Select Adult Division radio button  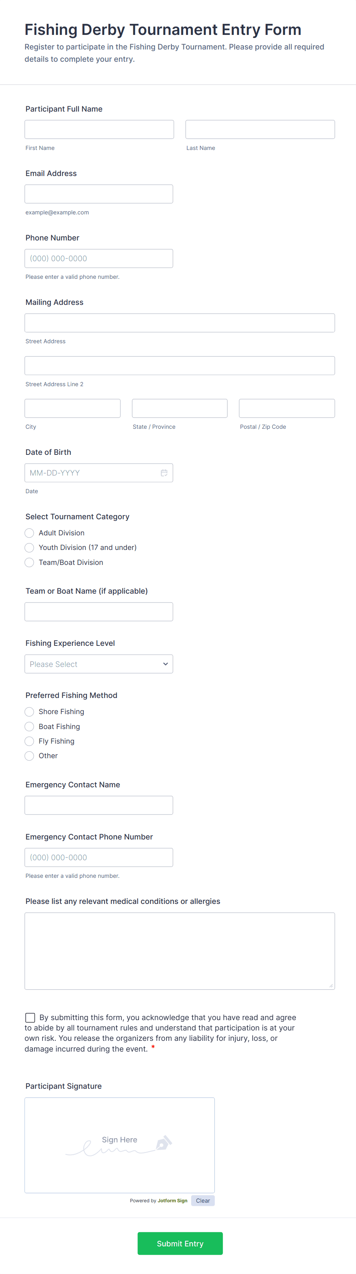(29, 533)
